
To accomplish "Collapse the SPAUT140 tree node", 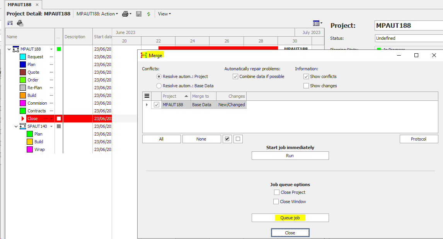I will tap(16, 126).
